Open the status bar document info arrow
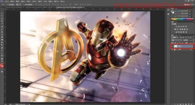195x105 pixels. (29, 104)
